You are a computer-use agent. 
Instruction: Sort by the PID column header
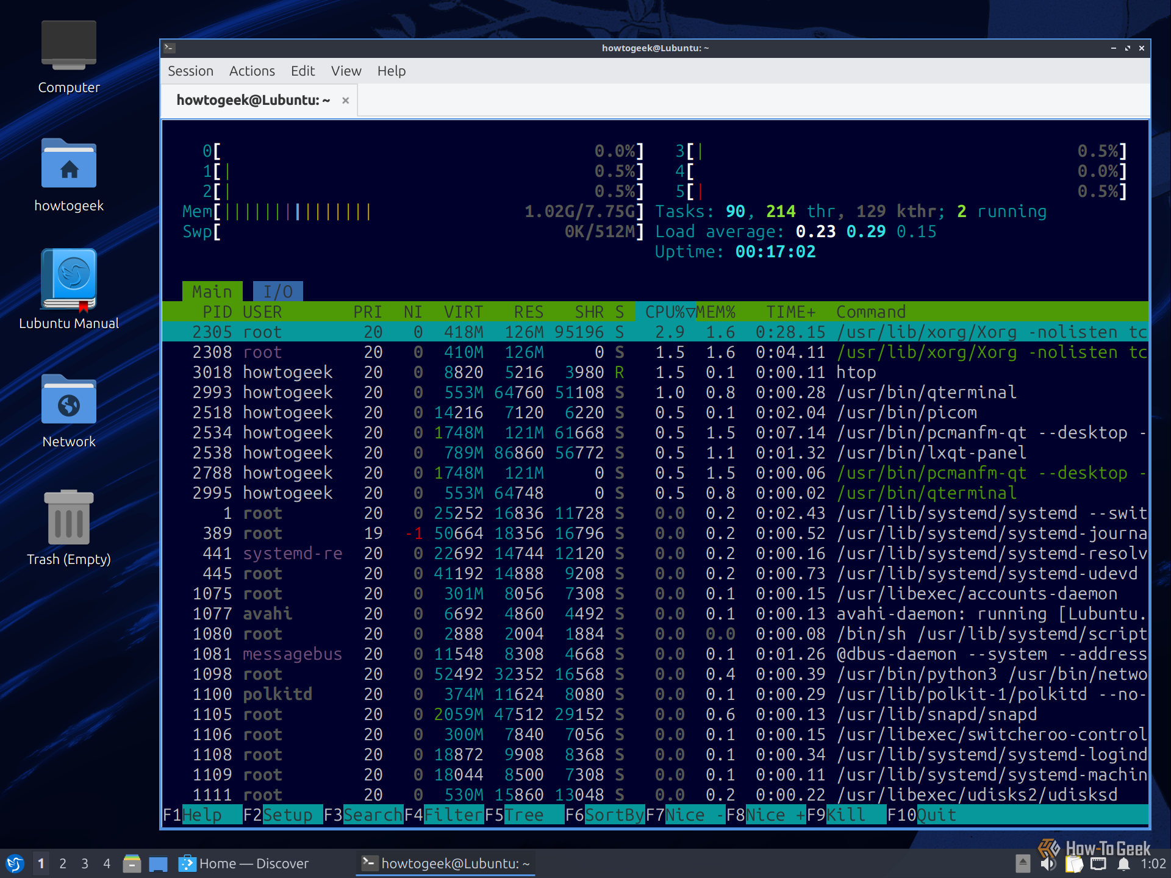point(217,312)
